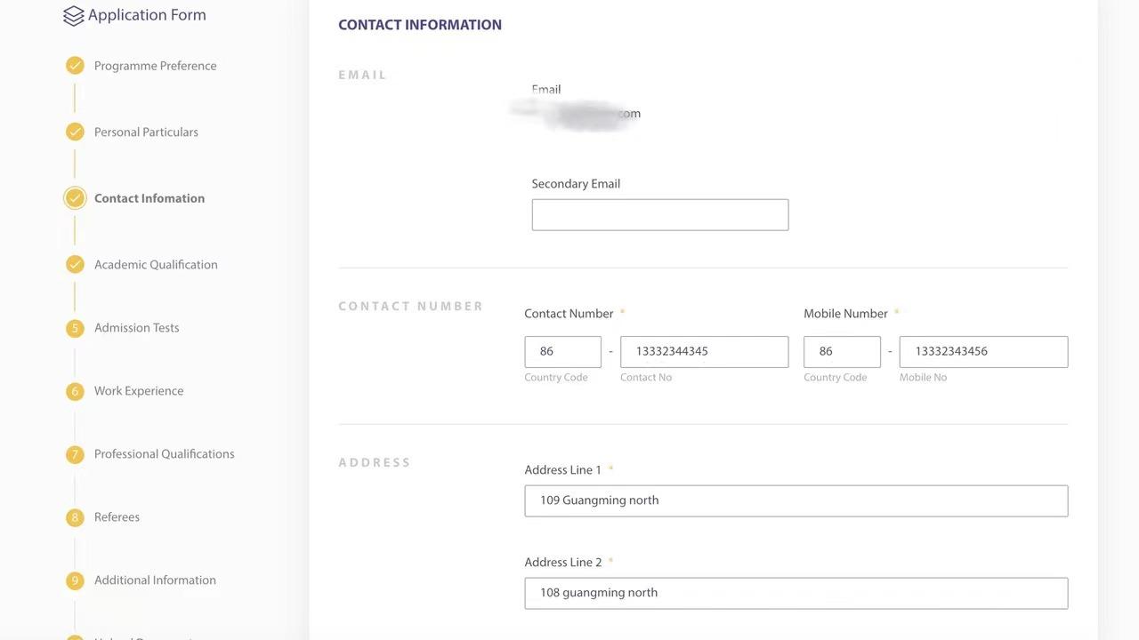Click the Secondary Email input field
The width and height of the screenshot is (1139, 640).
click(x=660, y=215)
